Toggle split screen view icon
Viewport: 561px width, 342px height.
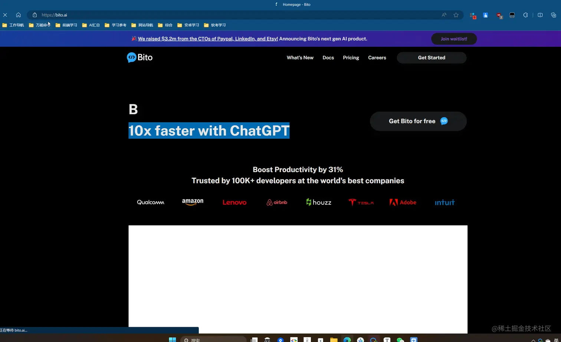coord(540,15)
